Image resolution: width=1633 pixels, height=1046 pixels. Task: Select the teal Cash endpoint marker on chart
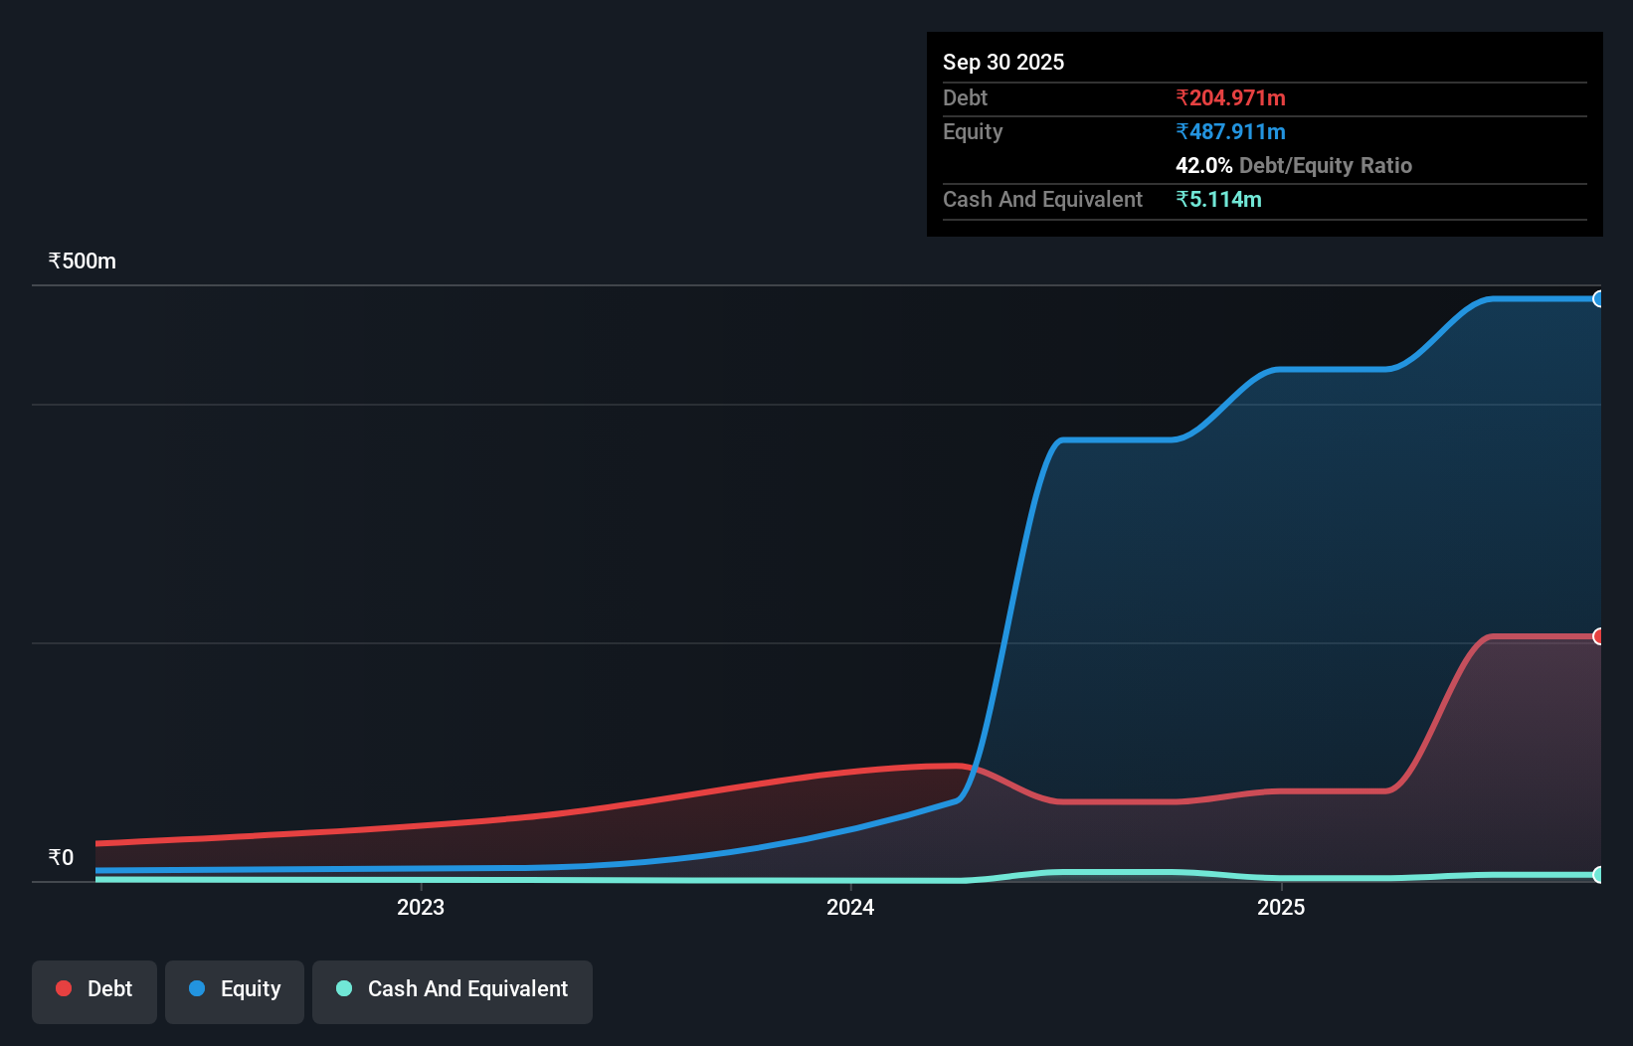(1599, 875)
